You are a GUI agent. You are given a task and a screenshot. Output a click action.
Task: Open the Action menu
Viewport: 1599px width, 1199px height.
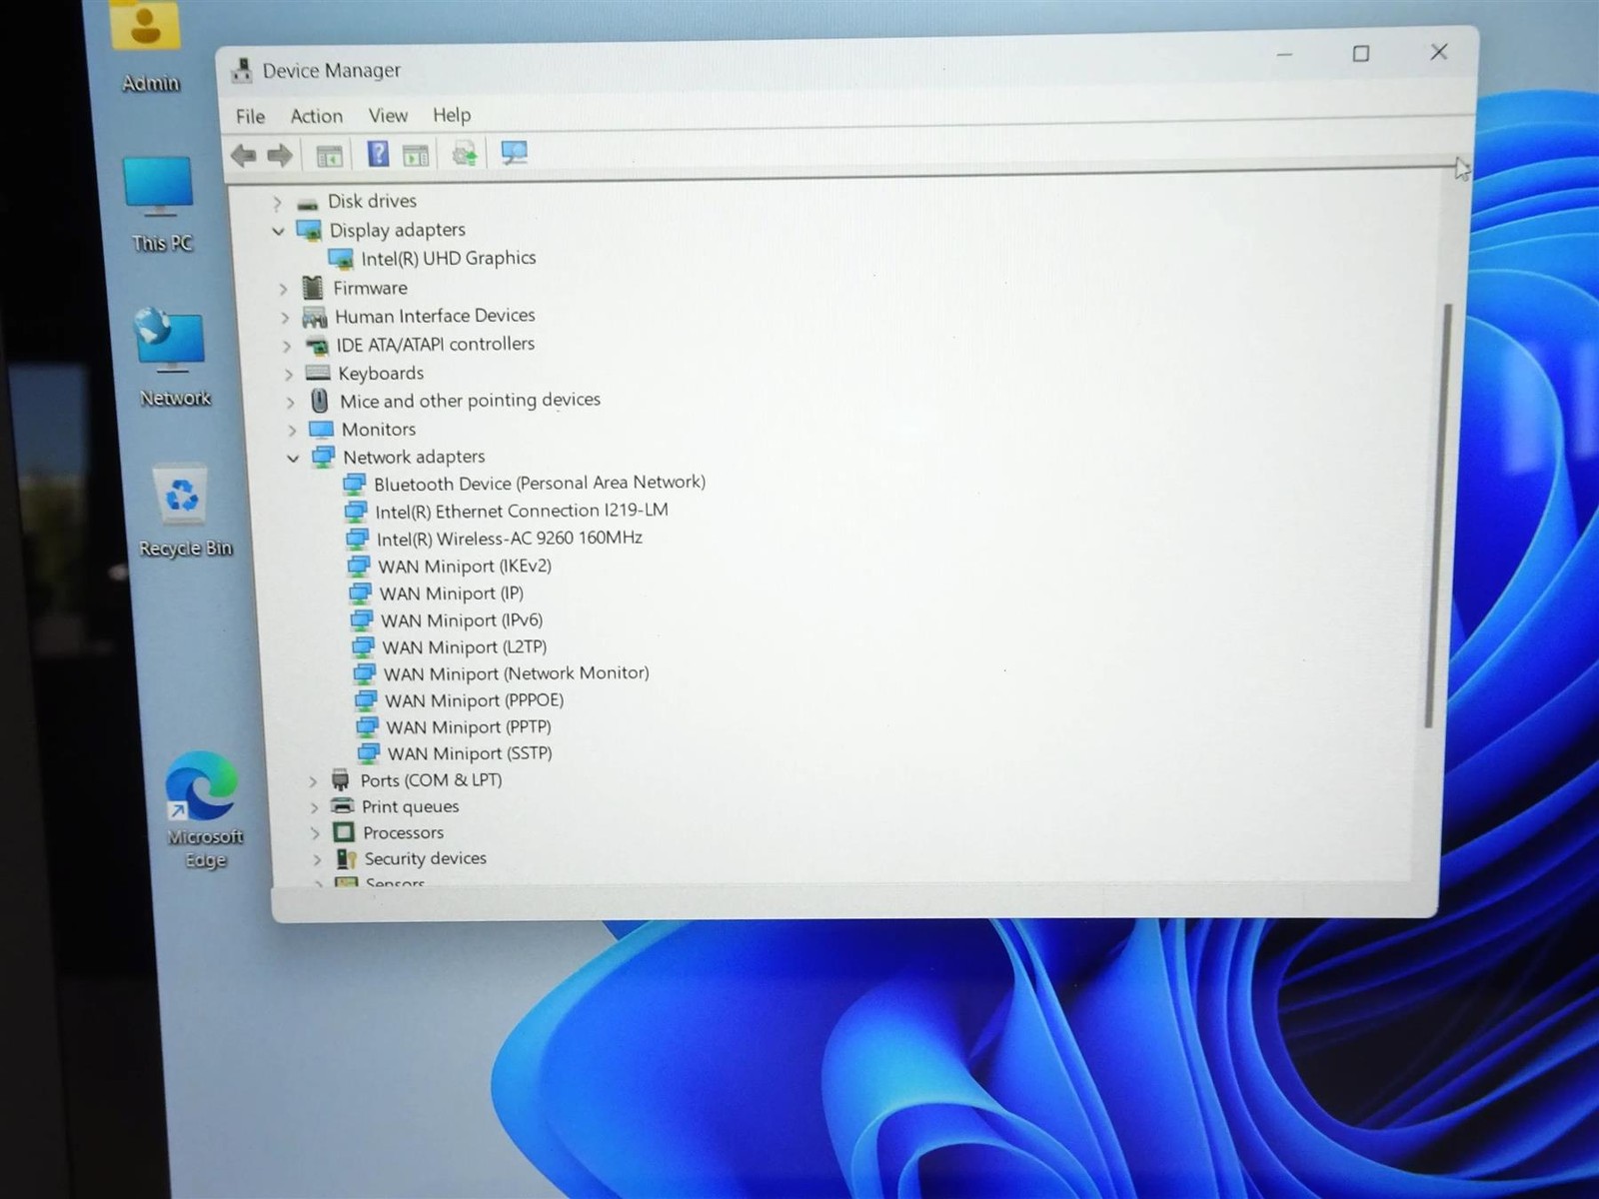pyautogui.click(x=316, y=116)
